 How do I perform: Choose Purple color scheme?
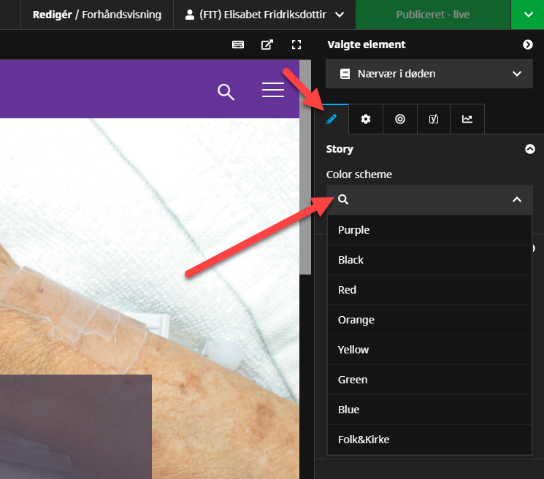(x=429, y=230)
